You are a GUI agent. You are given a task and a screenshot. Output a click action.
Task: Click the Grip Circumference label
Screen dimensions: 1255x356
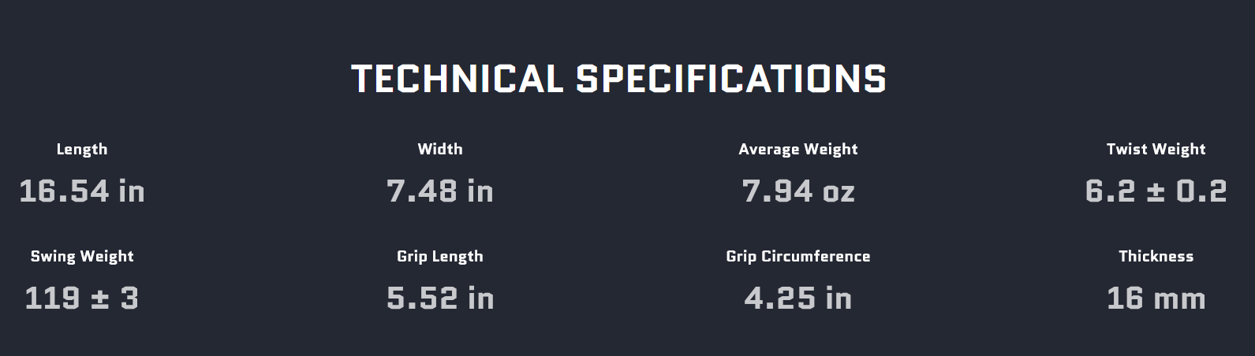tap(798, 256)
